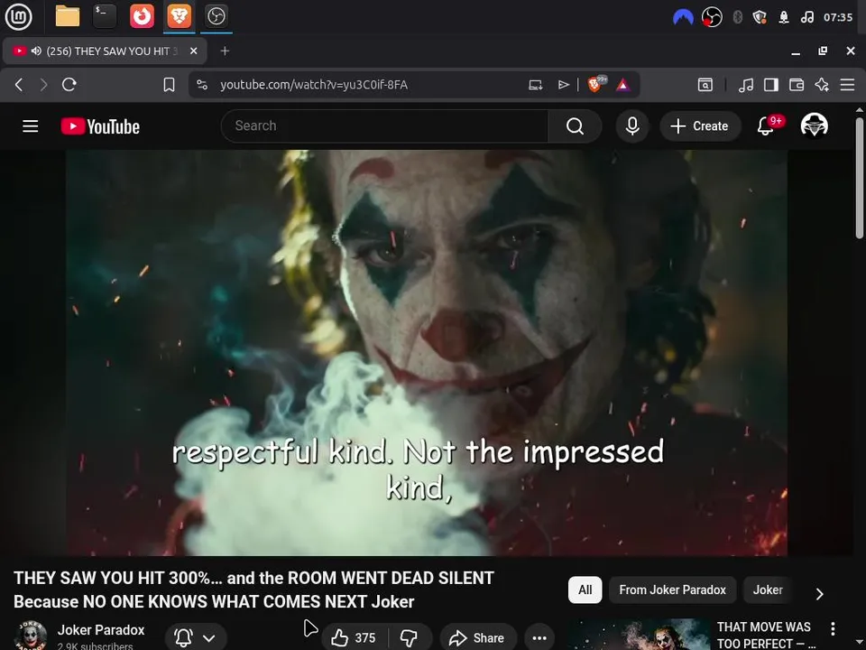The height and width of the screenshot is (650, 866).
Task: Open the Brave main menu
Action: click(x=847, y=85)
